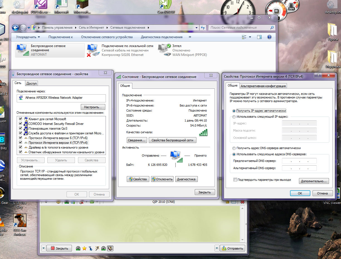
Task: Open Альтернативная конфигурация tab
Action: point(263,86)
